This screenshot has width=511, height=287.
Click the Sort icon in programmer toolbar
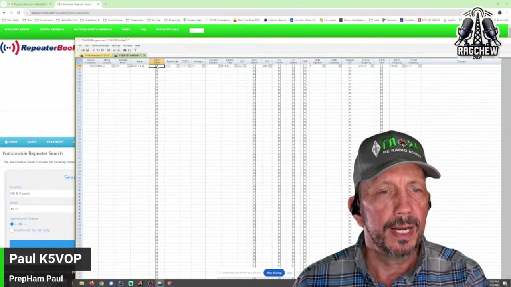tap(129, 50)
